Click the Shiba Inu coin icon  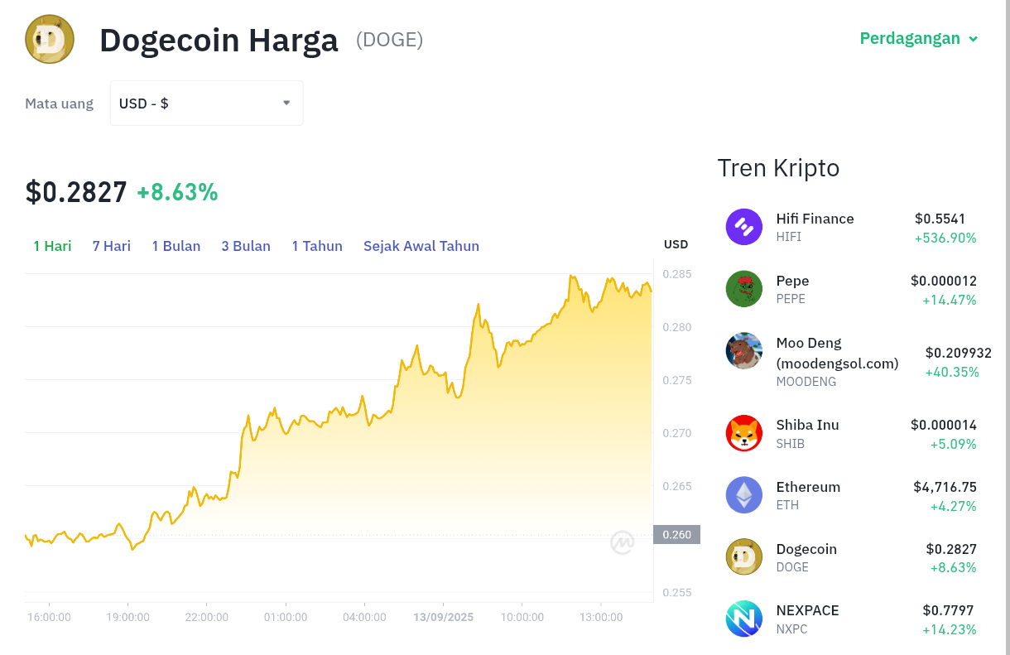pyautogui.click(x=744, y=433)
